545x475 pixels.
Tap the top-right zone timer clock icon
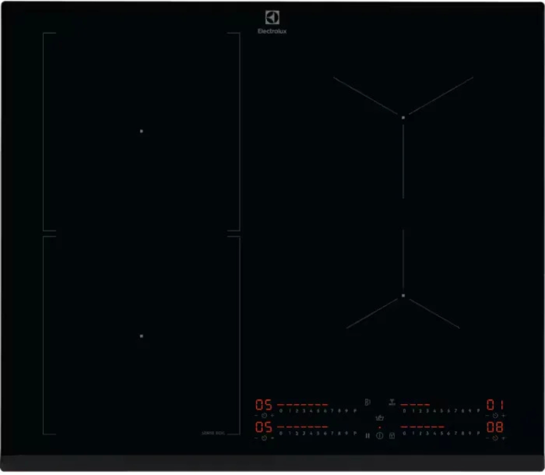click(x=495, y=416)
